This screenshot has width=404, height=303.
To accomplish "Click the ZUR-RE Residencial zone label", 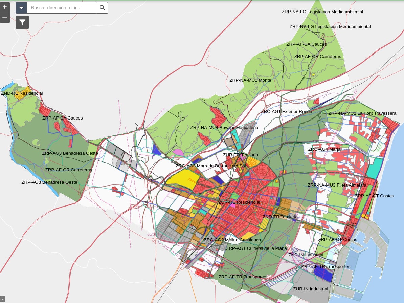I will 239,202.
